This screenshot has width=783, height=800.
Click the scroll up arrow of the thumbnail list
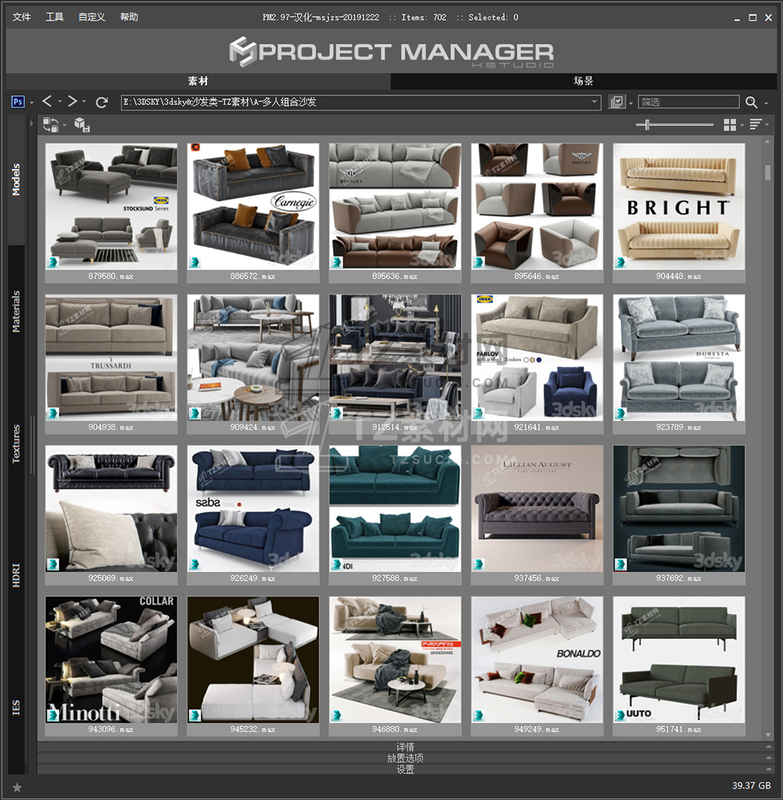click(768, 142)
